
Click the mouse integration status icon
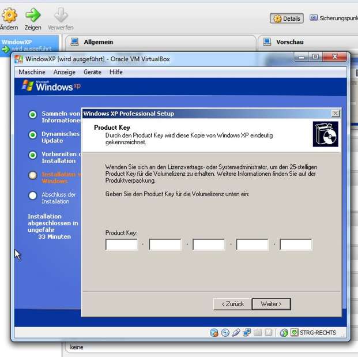284,333
